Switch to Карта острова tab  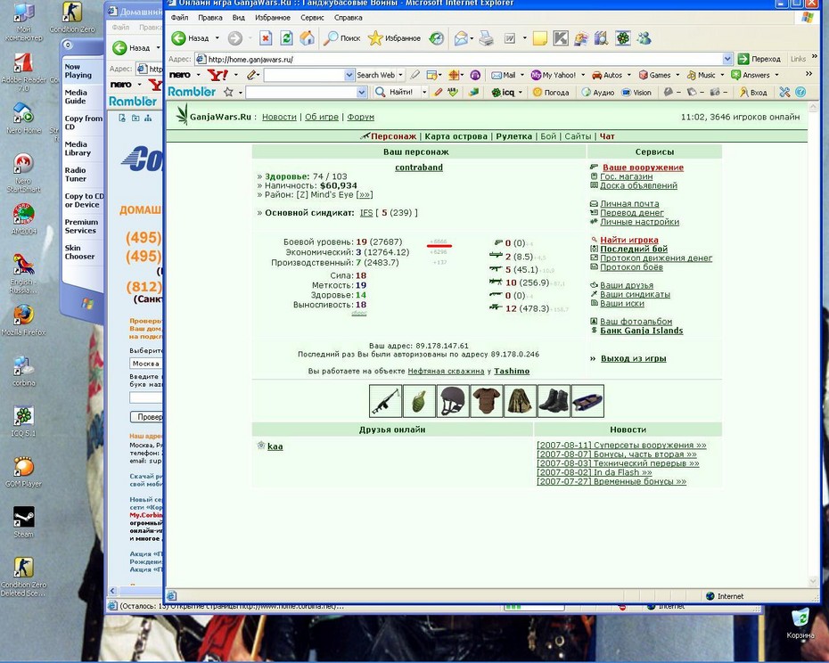(x=456, y=136)
